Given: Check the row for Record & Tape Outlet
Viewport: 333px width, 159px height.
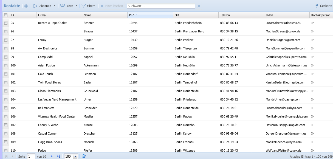Looking at the screenshot, I should point(5,23).
